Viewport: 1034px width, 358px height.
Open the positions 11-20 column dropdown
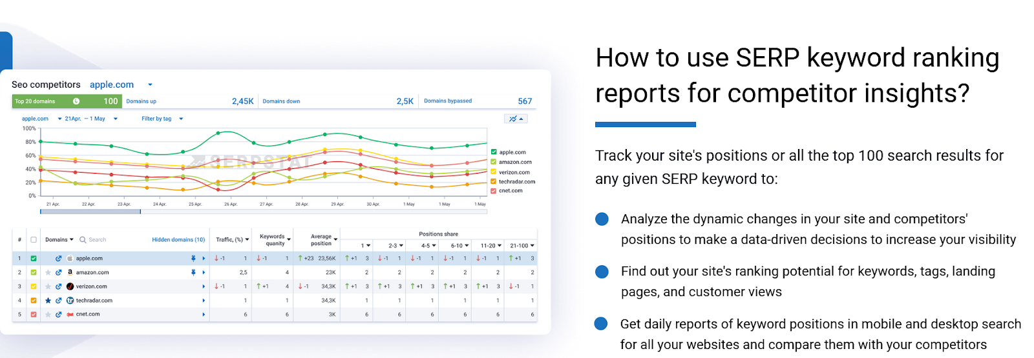pos(491,246)
